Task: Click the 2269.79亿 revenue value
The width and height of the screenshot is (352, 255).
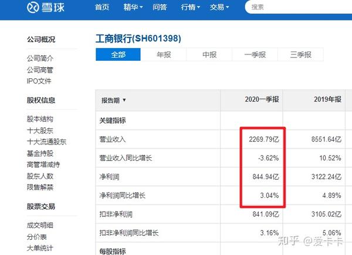Action: pos(264,139)
